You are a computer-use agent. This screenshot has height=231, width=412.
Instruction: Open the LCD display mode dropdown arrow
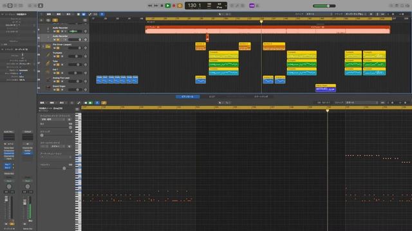[226, 6]
